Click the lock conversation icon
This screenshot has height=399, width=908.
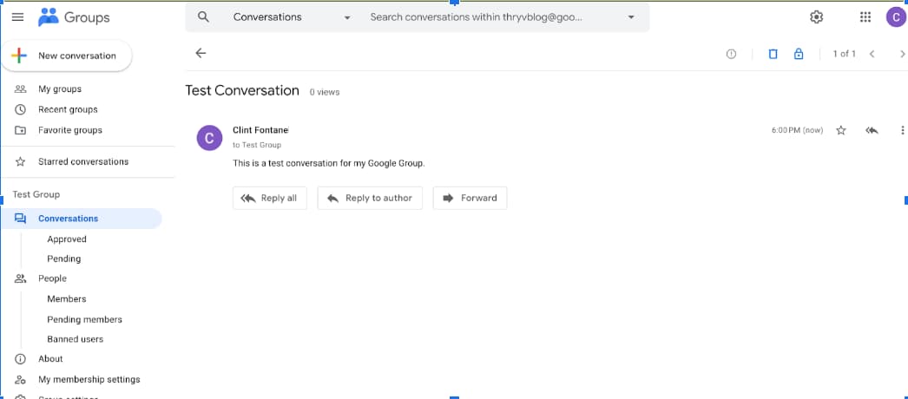(799, 54)
